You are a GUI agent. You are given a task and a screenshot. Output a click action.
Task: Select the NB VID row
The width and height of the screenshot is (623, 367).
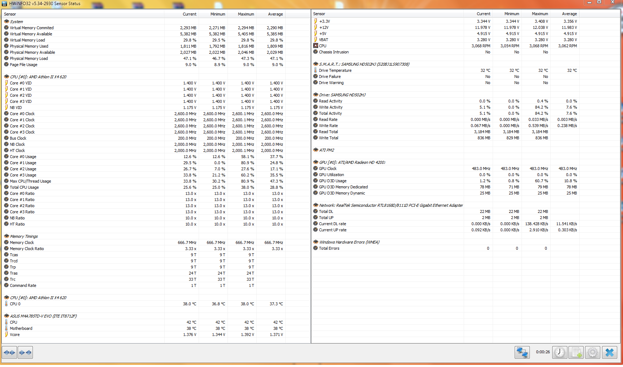156,108
